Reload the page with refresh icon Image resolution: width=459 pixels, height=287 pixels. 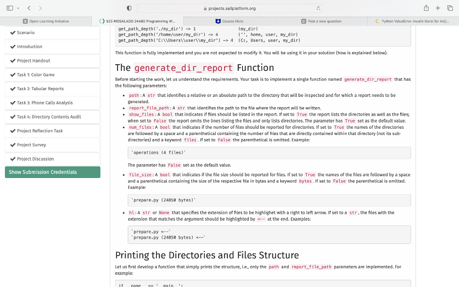319,8
